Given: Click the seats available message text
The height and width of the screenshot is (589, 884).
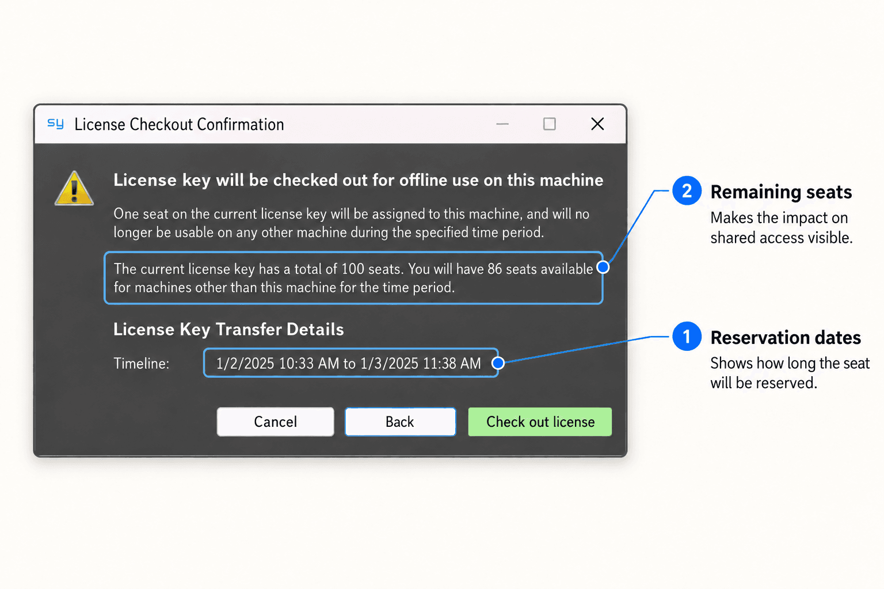Looking at the screenshot, I should [353, 278].
